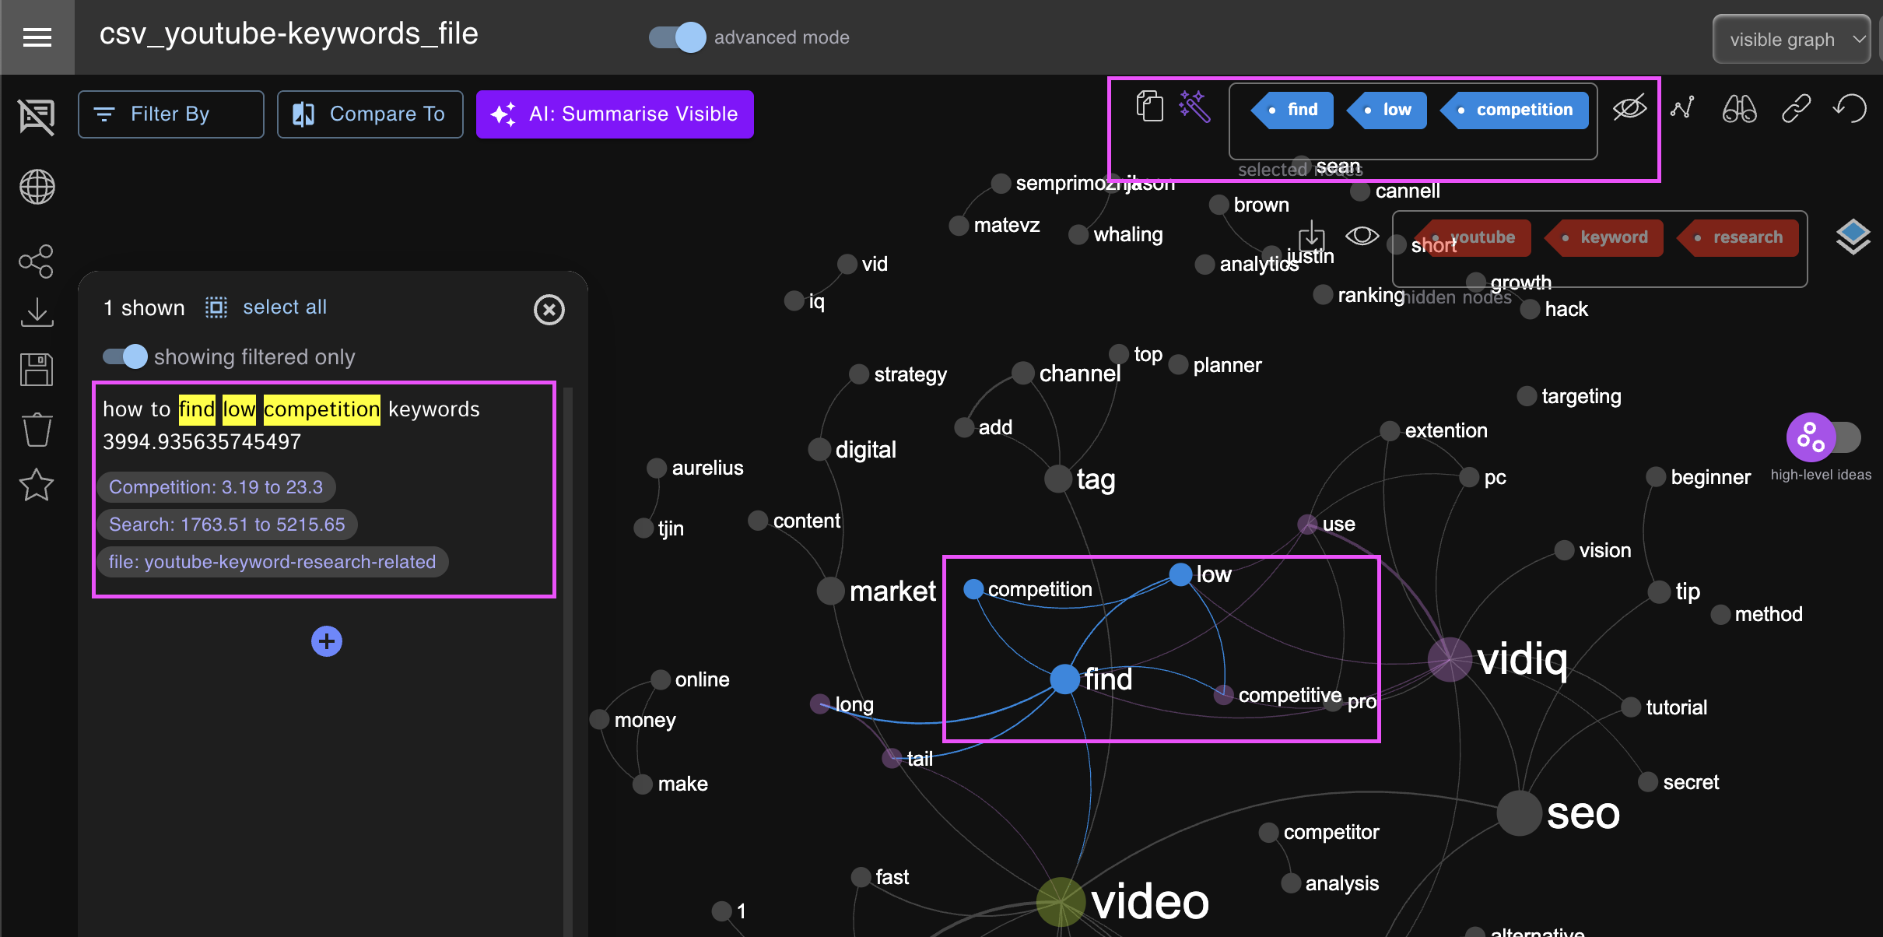Show hidden nodes with eye icon

pyautogui.click(x=1362, y=235)
